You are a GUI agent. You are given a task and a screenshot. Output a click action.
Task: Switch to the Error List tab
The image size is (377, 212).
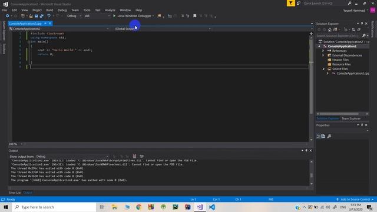pos(15,193)
